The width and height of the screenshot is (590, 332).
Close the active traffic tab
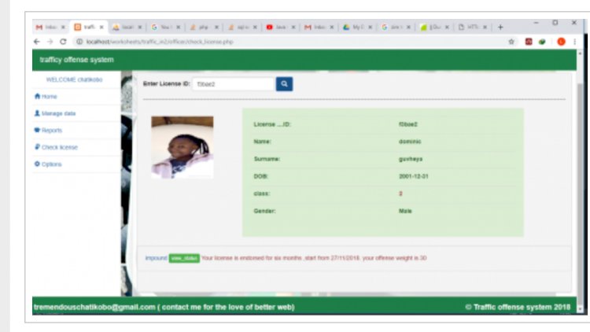tap(101, 27)
